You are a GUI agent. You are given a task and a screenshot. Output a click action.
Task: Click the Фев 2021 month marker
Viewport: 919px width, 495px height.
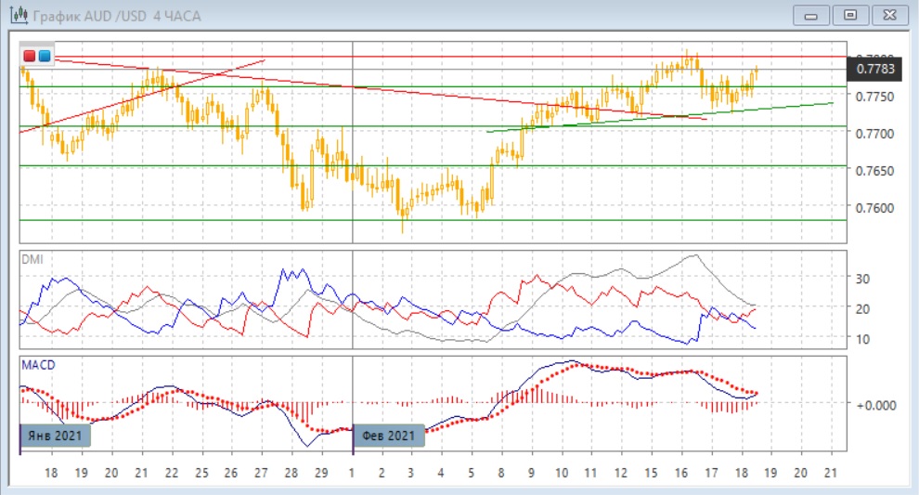pyautogui.click(x=390, y=436)
